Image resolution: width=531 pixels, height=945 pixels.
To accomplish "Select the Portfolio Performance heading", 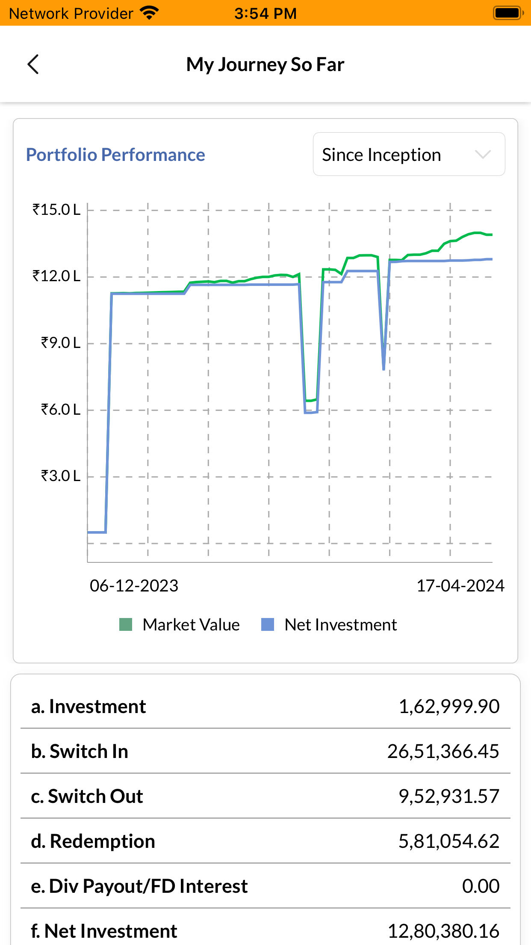I will (x=115, y=155).
